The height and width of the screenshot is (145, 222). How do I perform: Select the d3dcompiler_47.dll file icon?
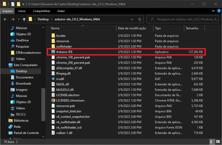[53, 68]
